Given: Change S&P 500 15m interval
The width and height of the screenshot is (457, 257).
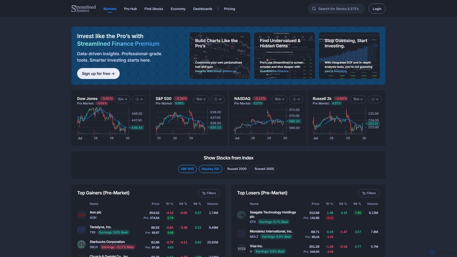Looking at the screenshot, I should (x=201, y=99).
